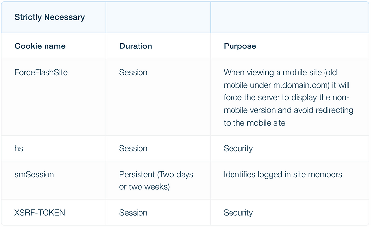The height and width of the screenshot is (228, 371).
Task: Click the ForceFlashSite purpose description paragraph
Action: [288, 97]
